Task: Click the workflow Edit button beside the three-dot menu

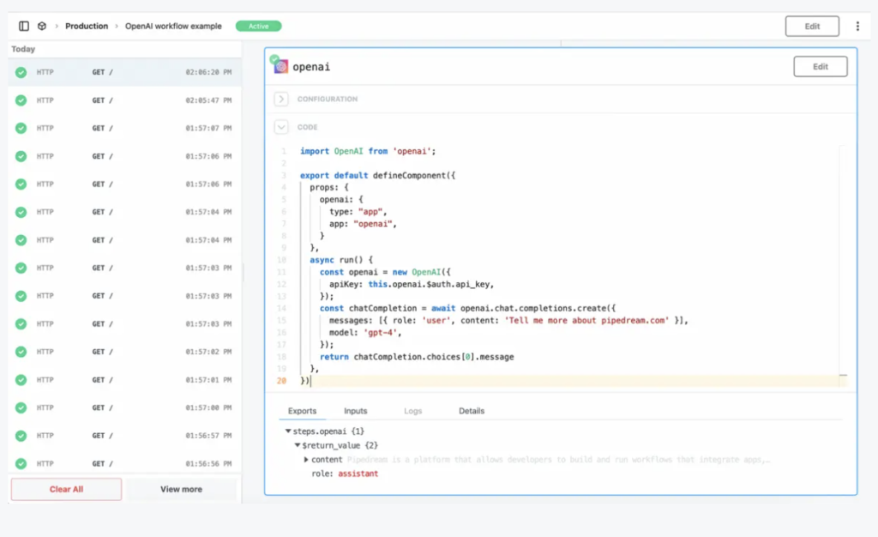Action: pos(812,27)
